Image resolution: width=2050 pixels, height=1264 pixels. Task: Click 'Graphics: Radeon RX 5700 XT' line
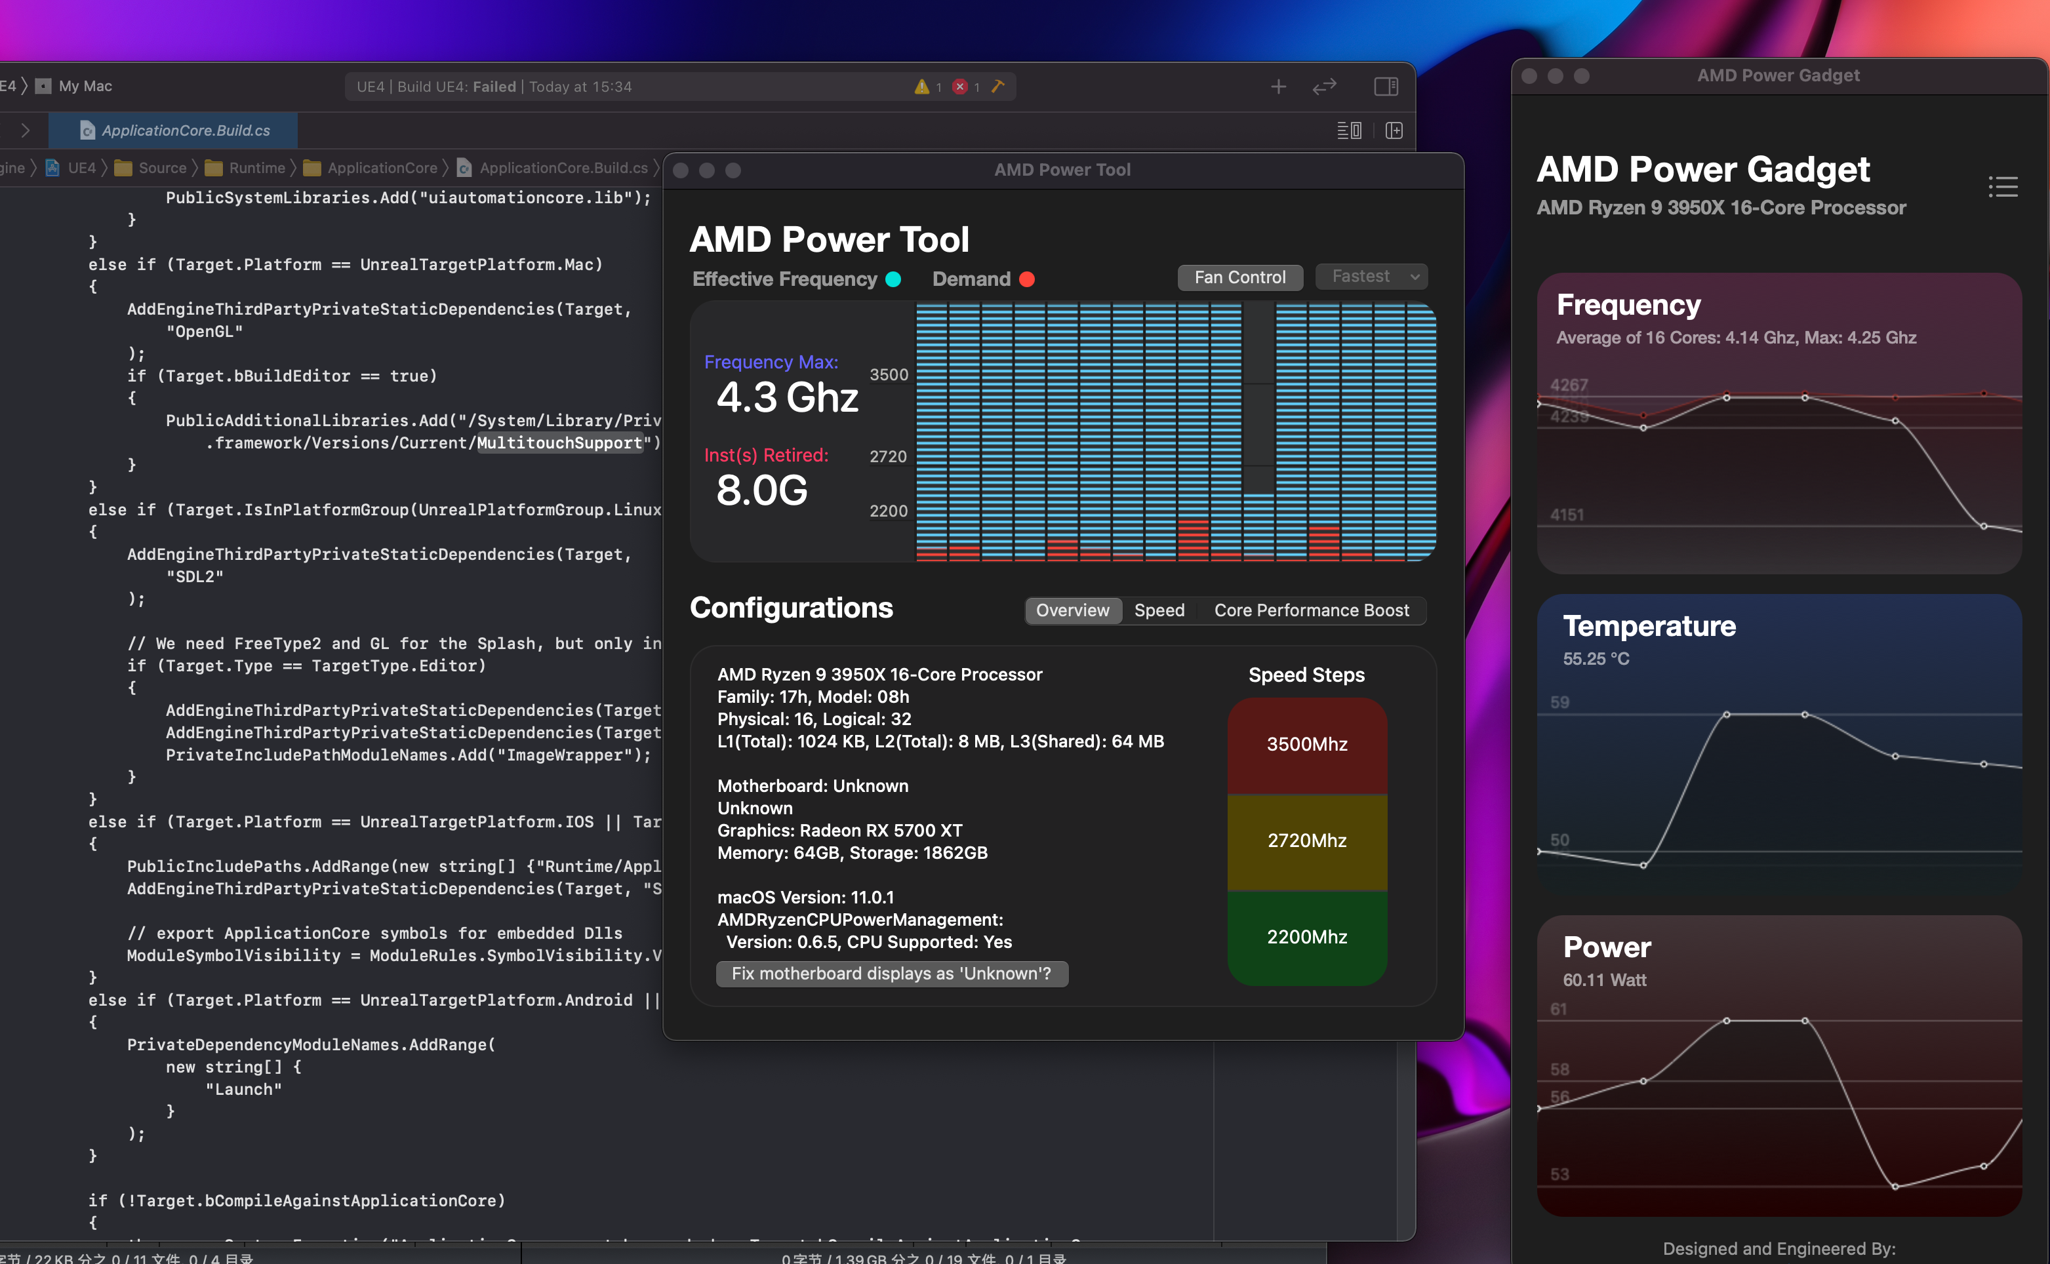pyautogui.click(x=839, y=831)
